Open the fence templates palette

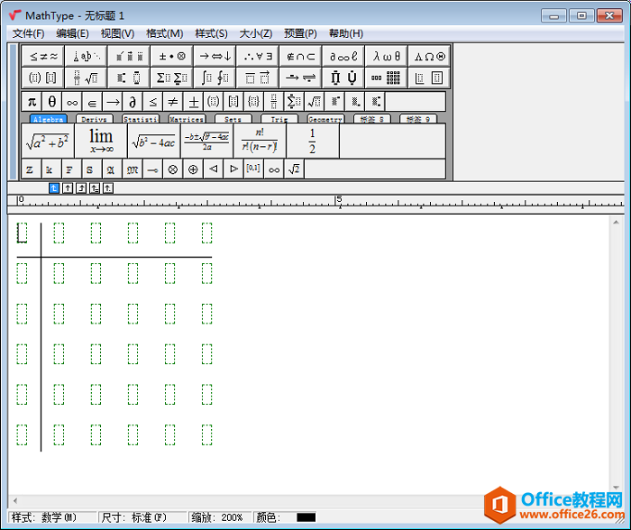coord(43,78)
